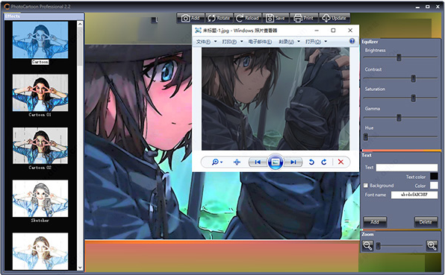The width and height of the screenshot is (445, 275).
Task: Click the Photo Viewer title bar icon
Action: click(198, 31)
